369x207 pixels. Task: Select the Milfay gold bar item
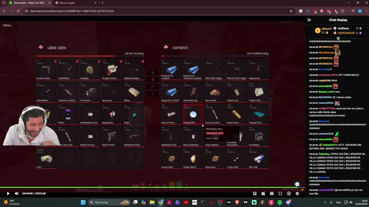(x=134, y=92)
